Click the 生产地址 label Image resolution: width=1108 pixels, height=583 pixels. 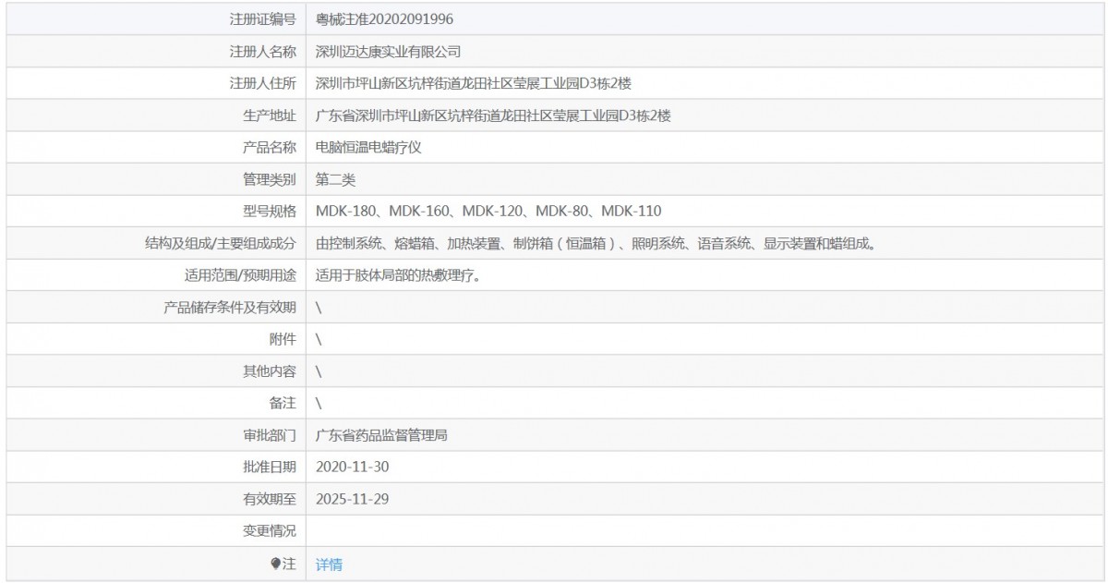tap(269, 115)
